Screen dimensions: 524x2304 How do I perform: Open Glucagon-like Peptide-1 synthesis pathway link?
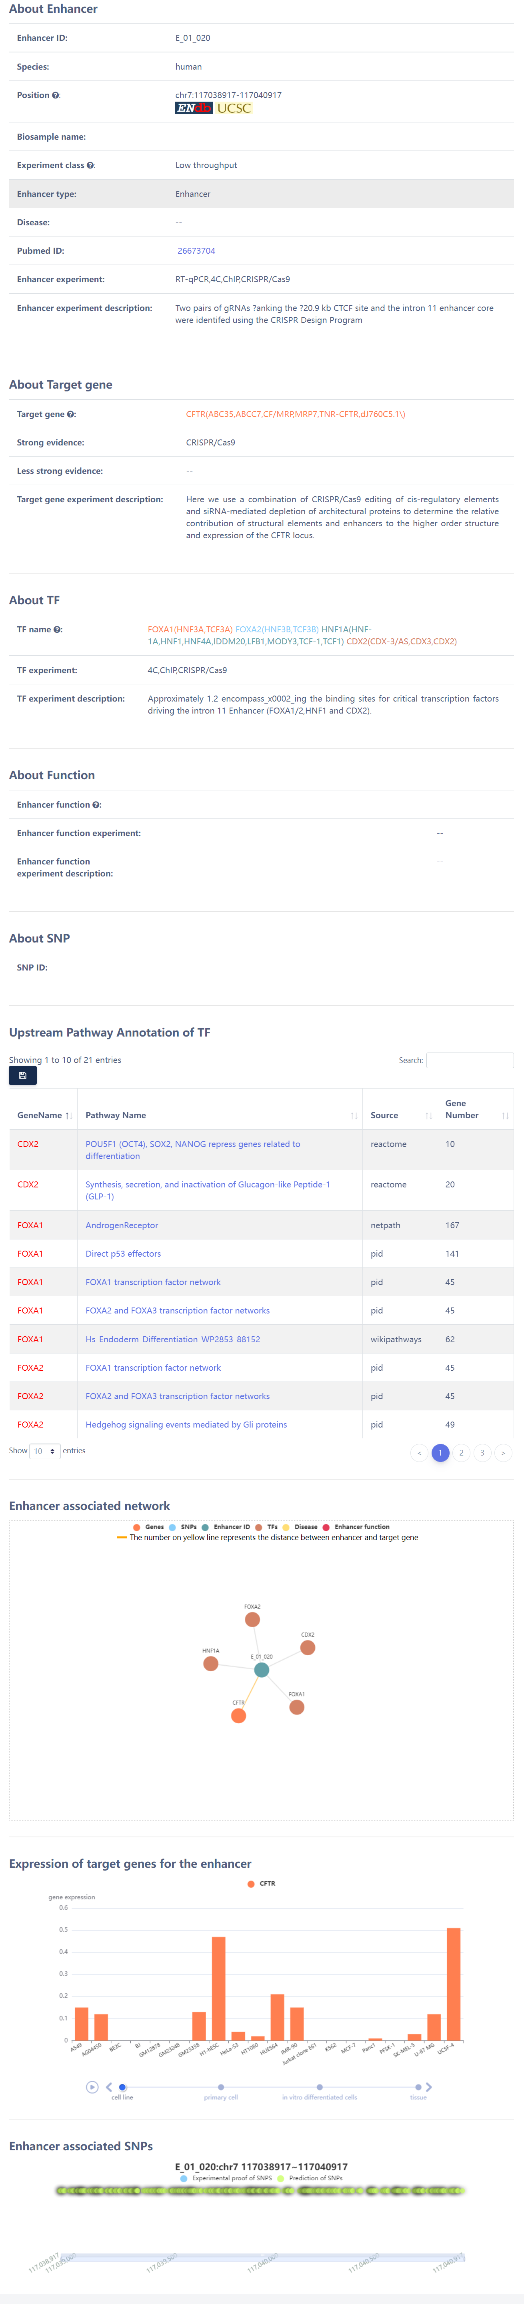(x=208, y=1191)
